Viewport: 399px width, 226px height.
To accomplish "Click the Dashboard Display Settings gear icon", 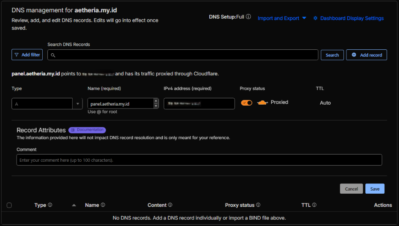I will click(x=315, y=18).
